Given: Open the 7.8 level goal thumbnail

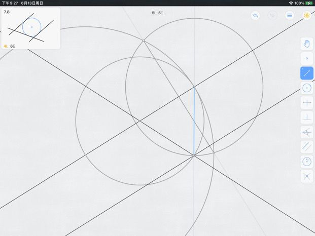Looking at the screenshot, I should pos(31,28).
